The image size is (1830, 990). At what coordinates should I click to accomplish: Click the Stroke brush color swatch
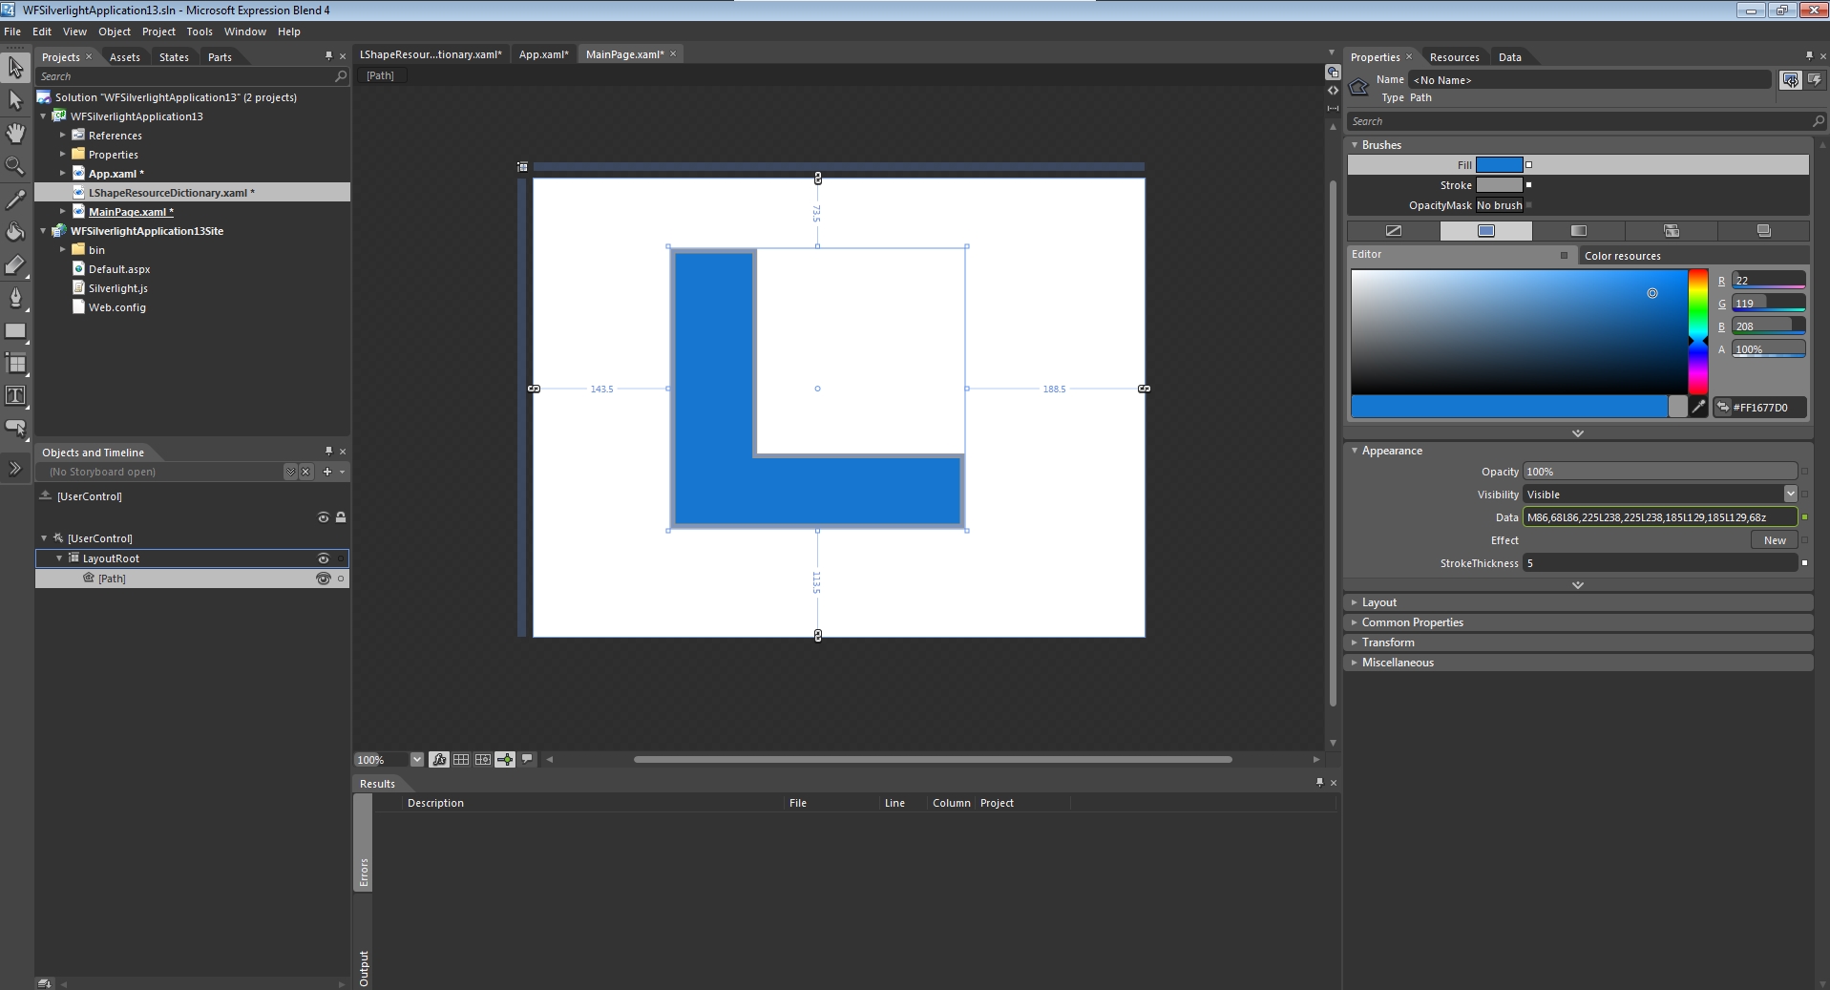[x=1499, y=185]
